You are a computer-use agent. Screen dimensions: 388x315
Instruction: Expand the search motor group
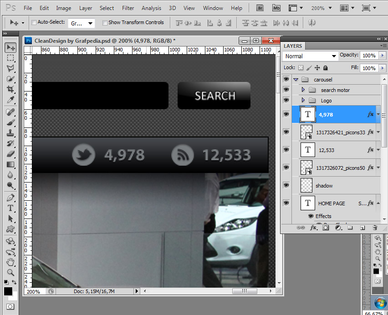(x=303, y=90)
